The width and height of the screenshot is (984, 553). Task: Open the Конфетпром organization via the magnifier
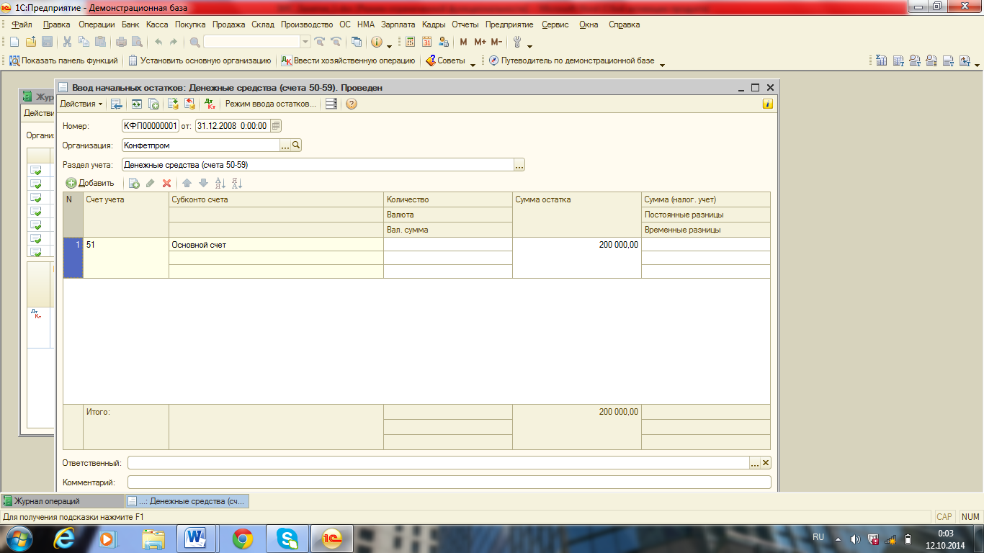click(295, 145)
